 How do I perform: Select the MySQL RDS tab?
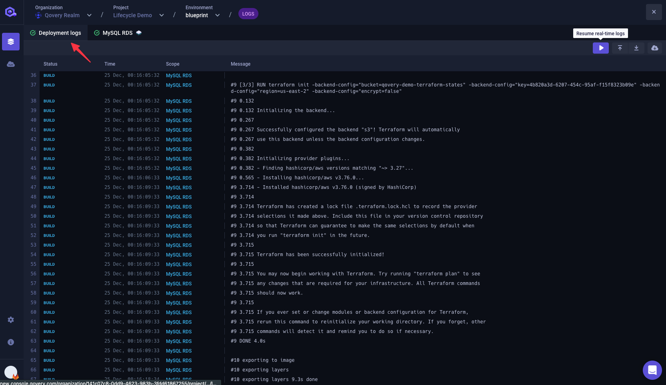pyautogui.click(x=118, y=33)
